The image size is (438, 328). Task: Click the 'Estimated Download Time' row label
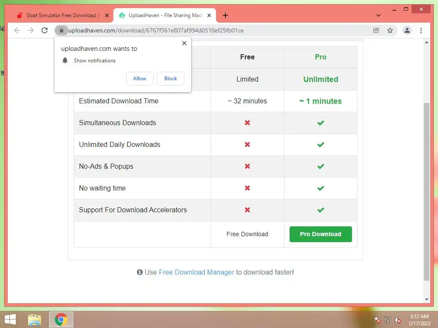click(118, 101)
